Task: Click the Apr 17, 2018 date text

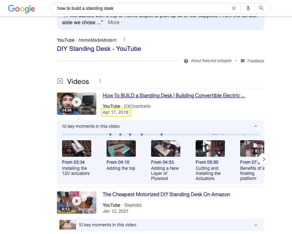Action: coord(115,113)
